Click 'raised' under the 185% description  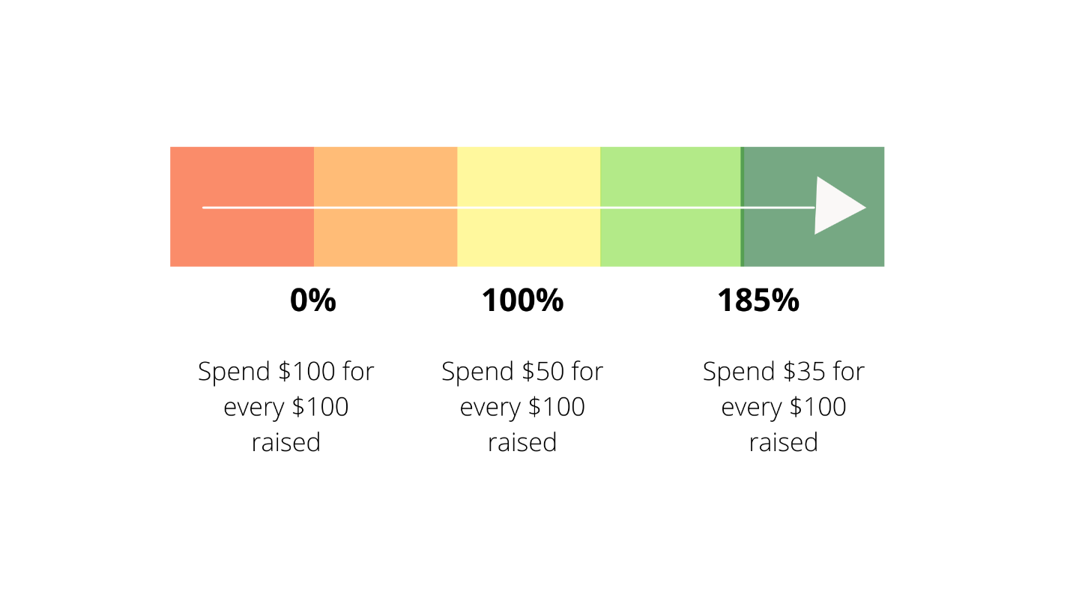pyautogui.click(x=784, y=442)
